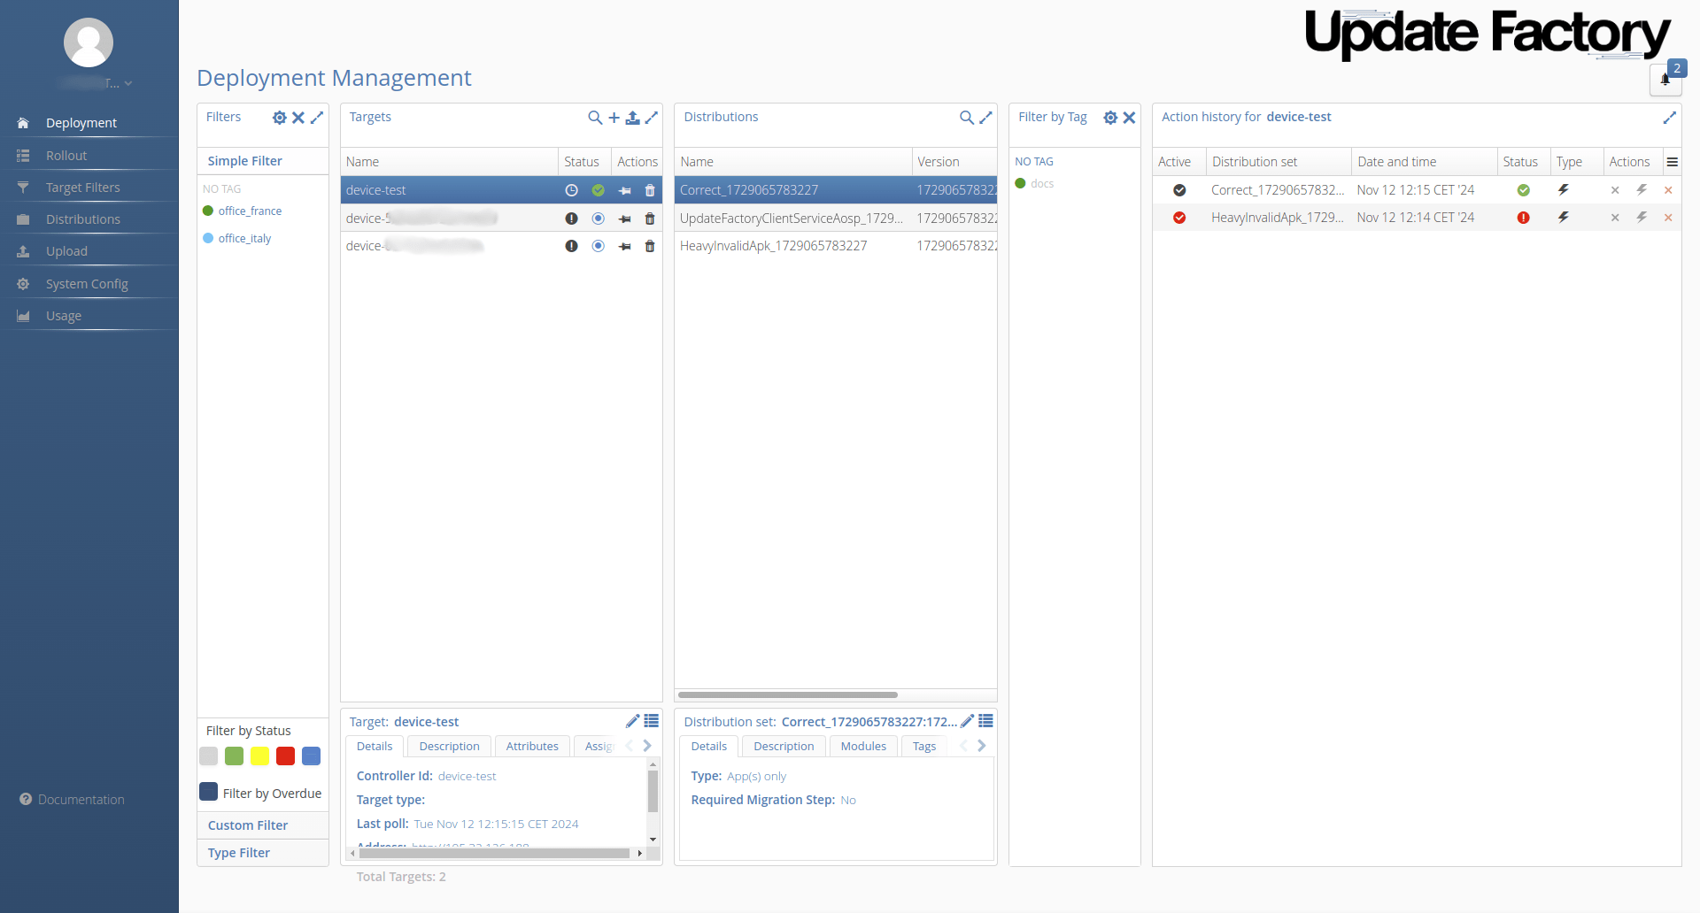Filter targets by red error status

(285, 756)
